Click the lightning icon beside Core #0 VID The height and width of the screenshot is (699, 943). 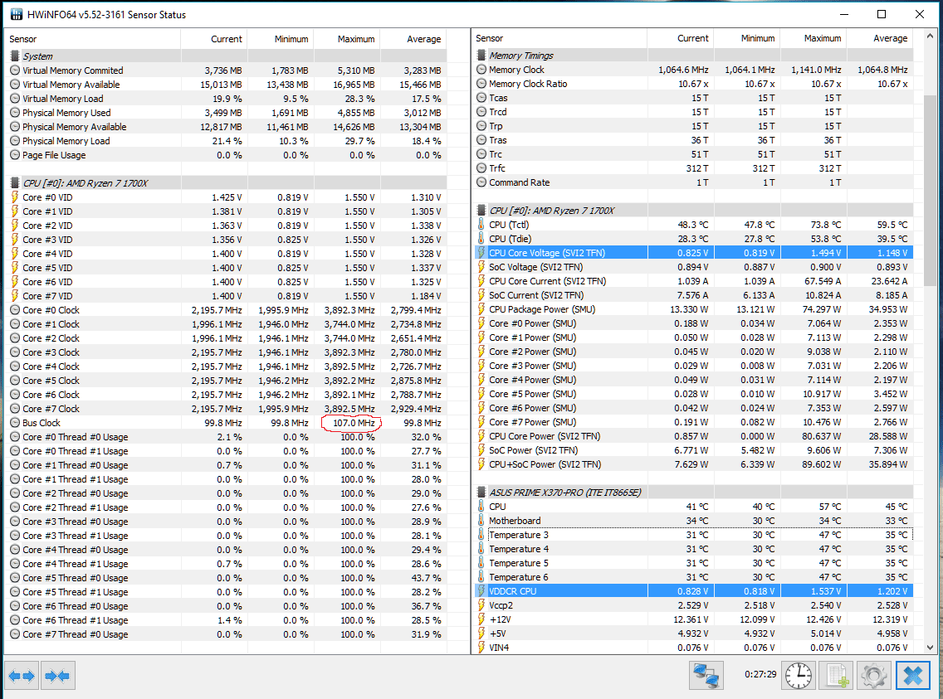coord(15,197)
